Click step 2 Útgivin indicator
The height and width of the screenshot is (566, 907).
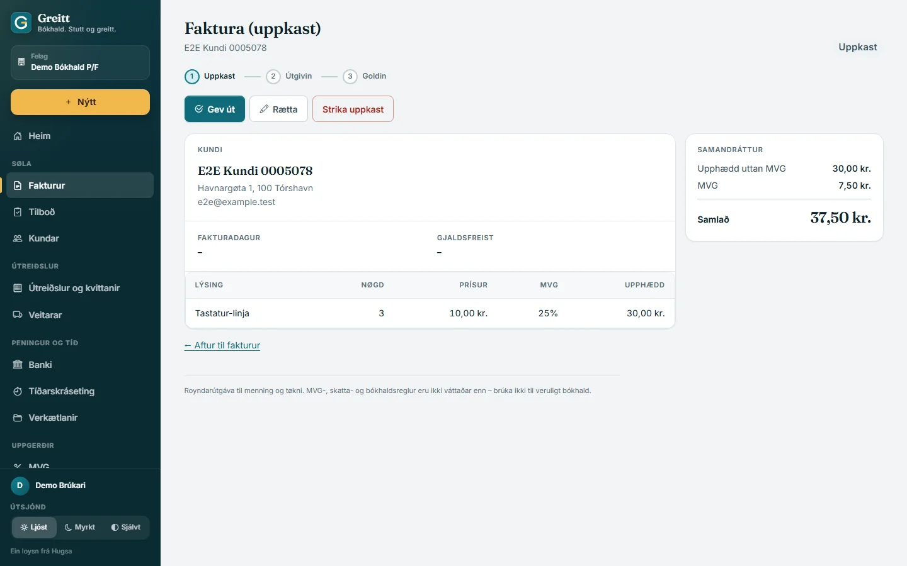click(x=289, y=76)
